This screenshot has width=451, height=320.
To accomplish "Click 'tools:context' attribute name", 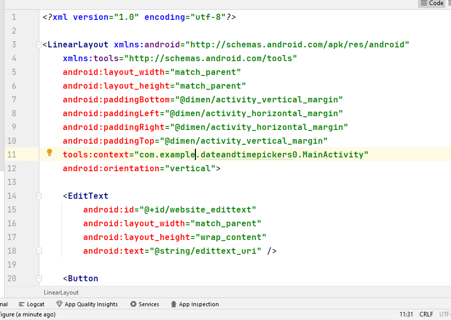I will tap(96, 154).
